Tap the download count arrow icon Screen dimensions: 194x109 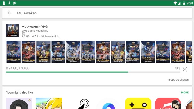coord(58,36)
